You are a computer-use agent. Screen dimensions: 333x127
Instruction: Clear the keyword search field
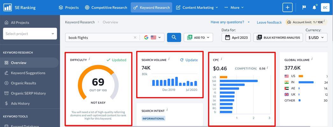click(x=135, y=37)
